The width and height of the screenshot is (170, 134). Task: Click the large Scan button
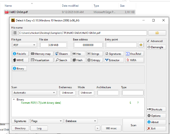[x=133, y=125]
